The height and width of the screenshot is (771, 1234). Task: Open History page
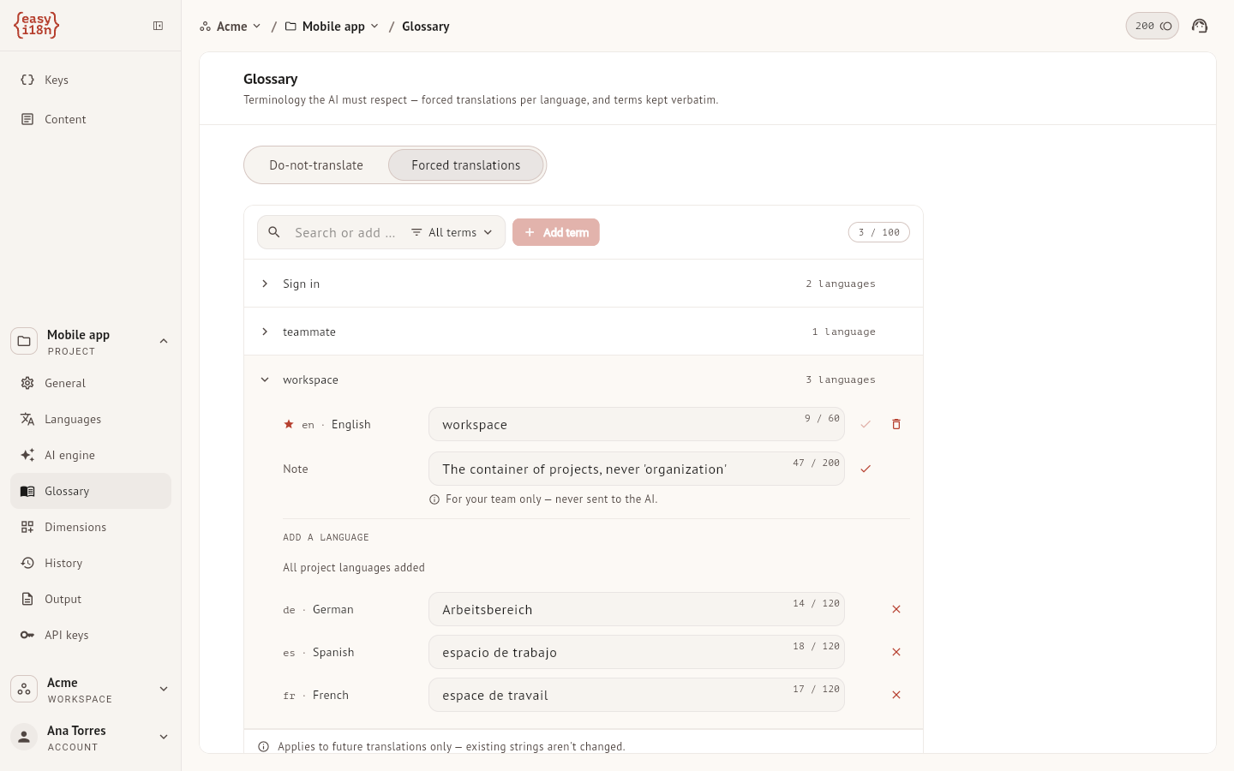tap(91, 563)
